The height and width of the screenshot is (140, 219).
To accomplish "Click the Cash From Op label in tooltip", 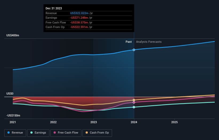I will (x=55, y=27).
